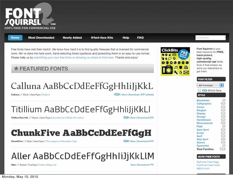Click the @font-face badge on Calluna row
The width and height of the screenshot is (233, 180).
pos(117,94)
